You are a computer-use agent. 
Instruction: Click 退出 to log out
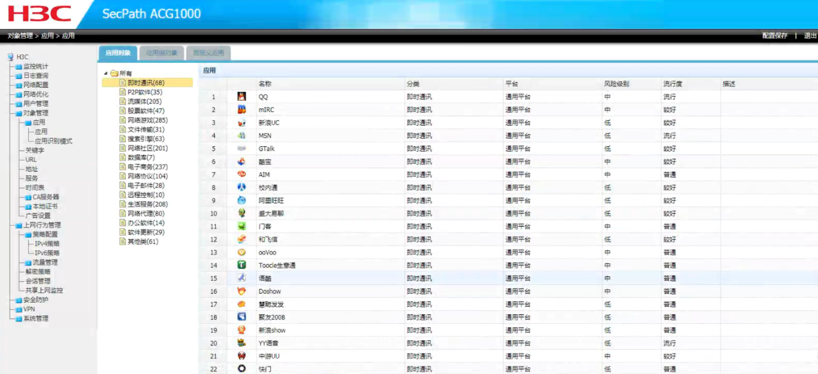pyautogui.click(x=810, y=36)
